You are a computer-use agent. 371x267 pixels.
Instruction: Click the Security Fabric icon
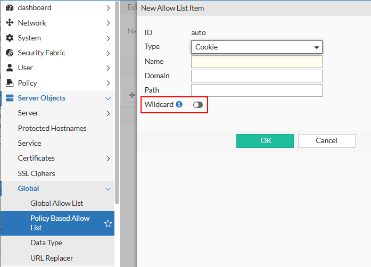[9, 53]
